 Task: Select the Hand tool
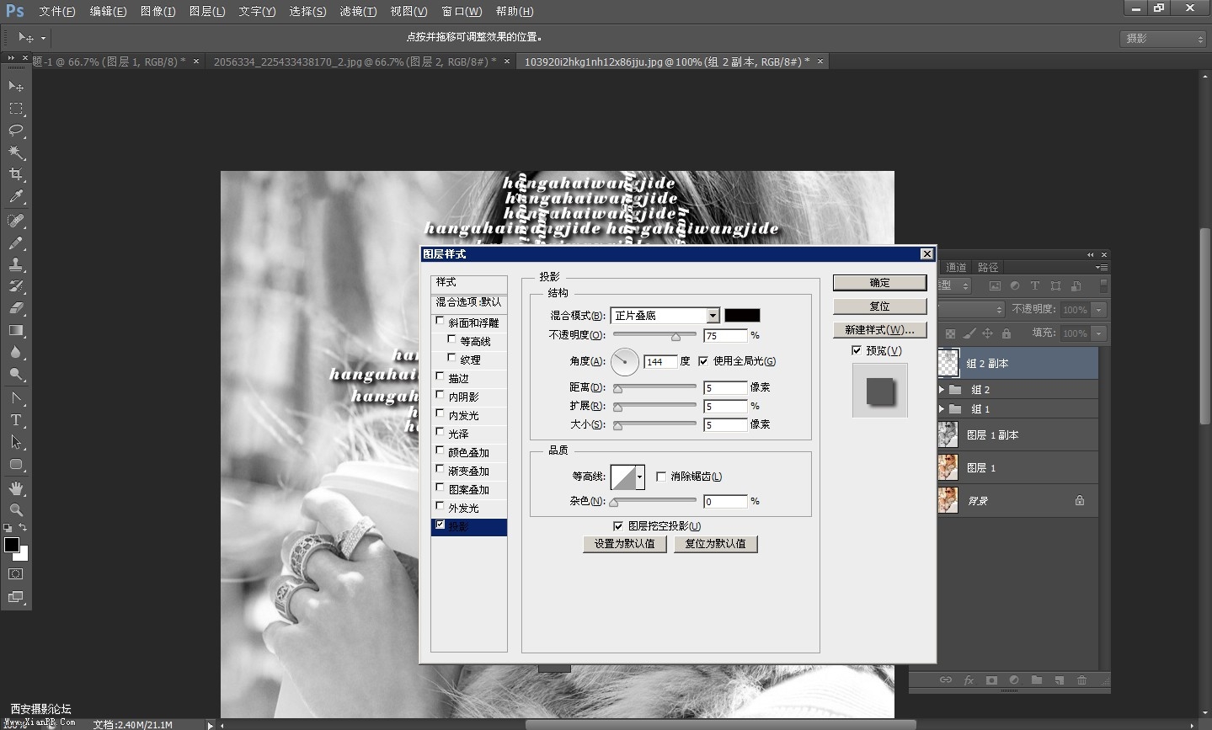[16, 488]
